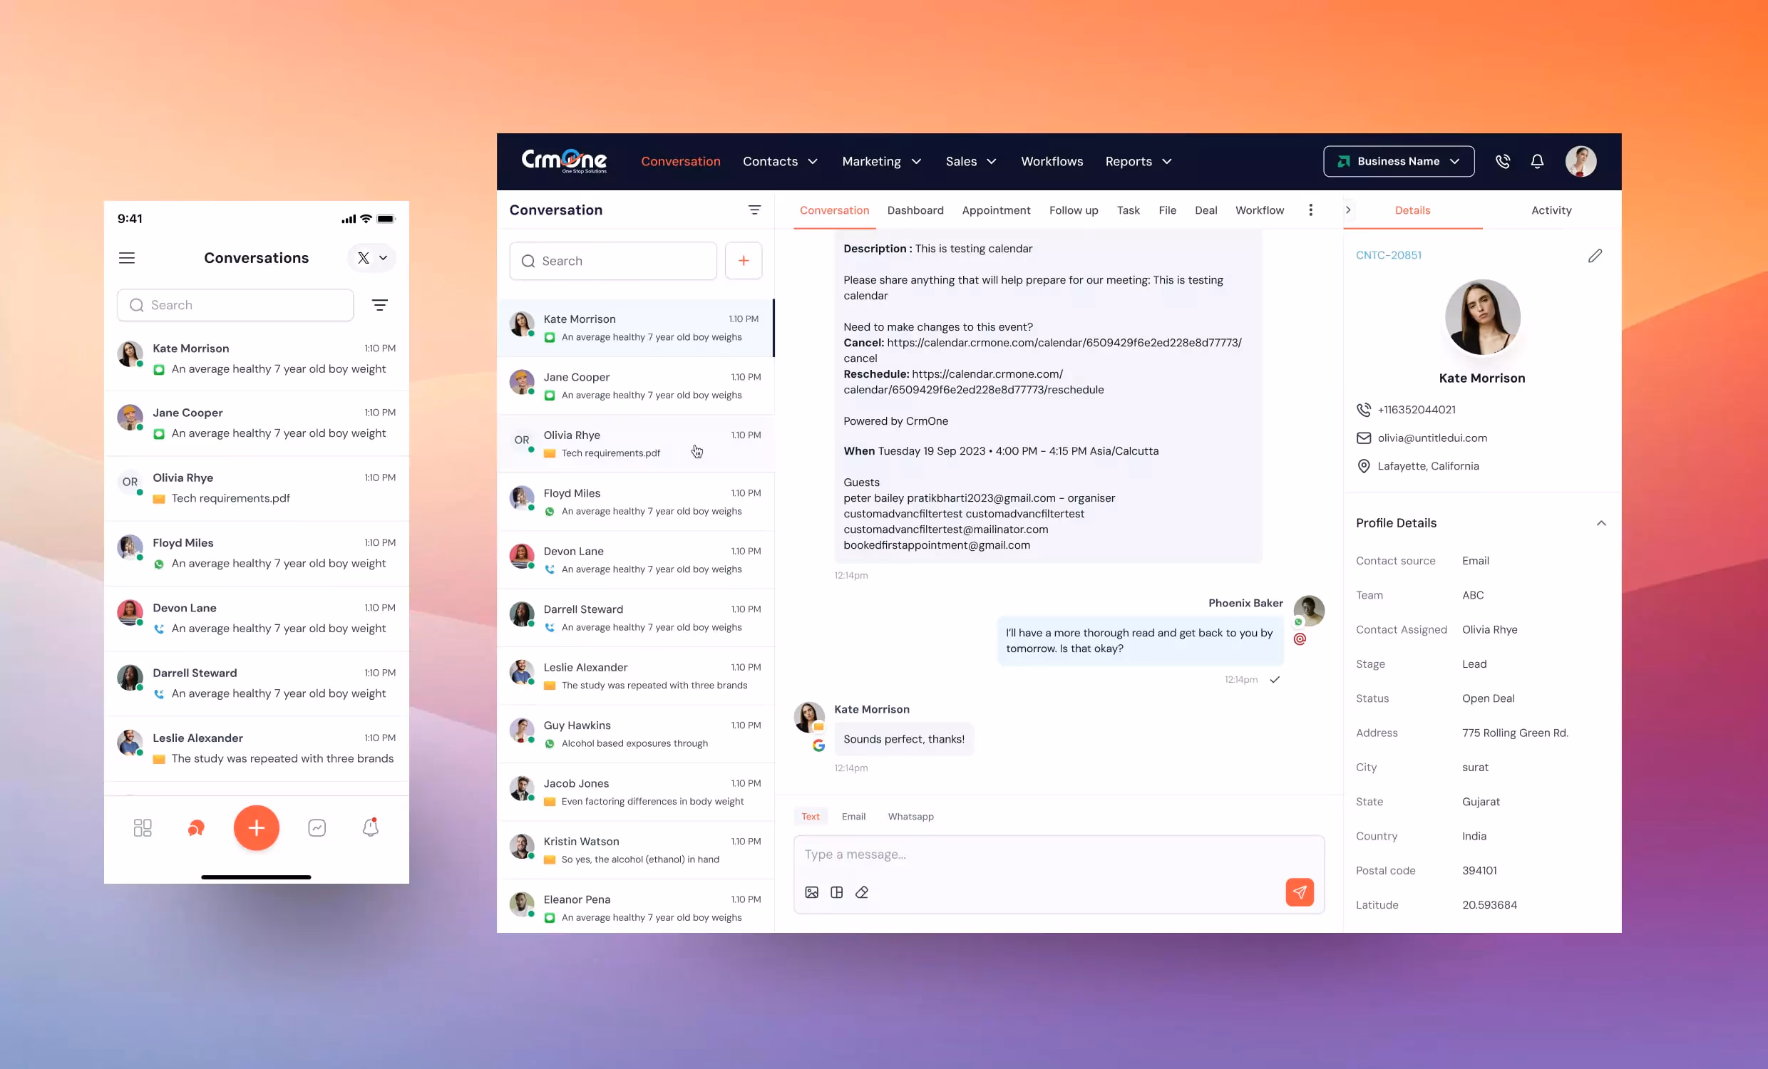Viewport: 1768px width, 1069px height.
Task: Open the Business Name selector
Action: tap(1399, 162)
